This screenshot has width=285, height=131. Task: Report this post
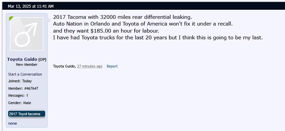[x=112, y=66]
